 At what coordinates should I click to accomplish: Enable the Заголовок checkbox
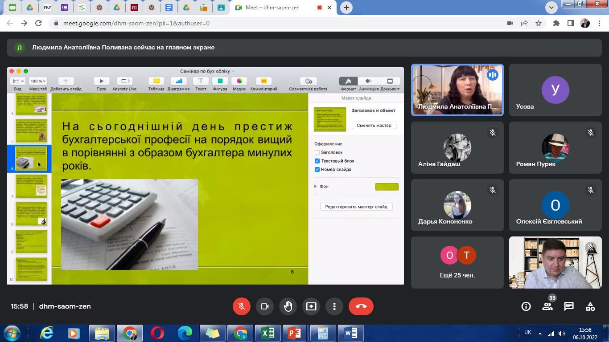click(x=317, y=152)
